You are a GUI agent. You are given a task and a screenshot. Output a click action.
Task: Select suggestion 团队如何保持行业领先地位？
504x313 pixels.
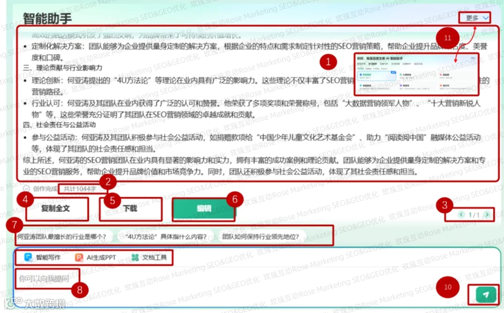pyautogui.click(x=260, y=237)
